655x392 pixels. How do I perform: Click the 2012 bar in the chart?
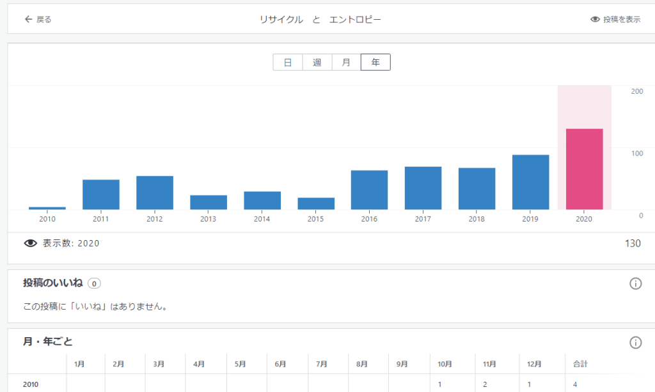pos(155,192)
